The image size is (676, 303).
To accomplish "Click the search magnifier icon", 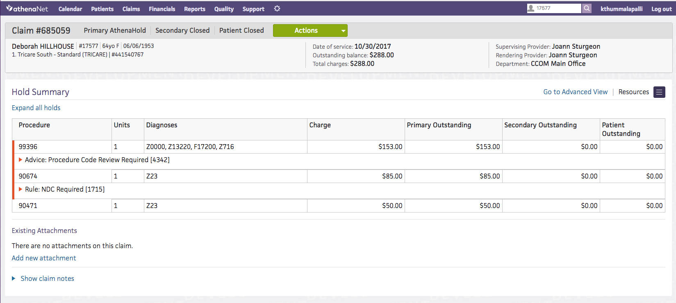I will click(x=587, y=8).
